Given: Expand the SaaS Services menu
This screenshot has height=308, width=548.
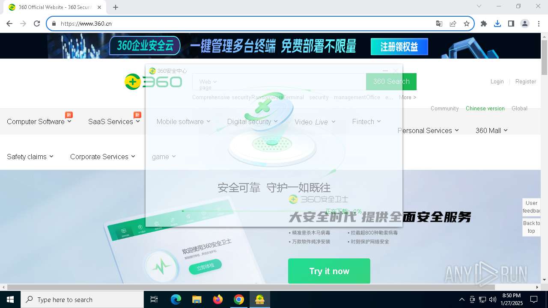Looking at the screenshot, I should [114, 121].
